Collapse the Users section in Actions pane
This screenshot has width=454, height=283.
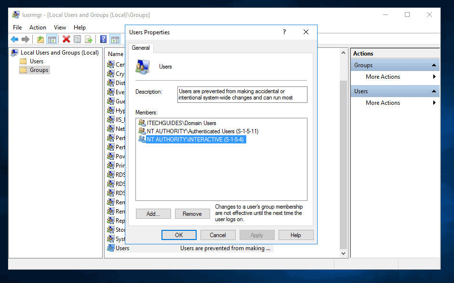pyautogui.click(x=434, y=91)
